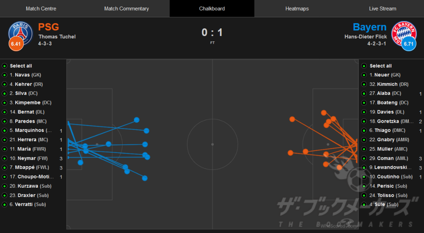424x233 pixels.
Task: Switch to the Match Centre tab
Action: tap(41, 8)
